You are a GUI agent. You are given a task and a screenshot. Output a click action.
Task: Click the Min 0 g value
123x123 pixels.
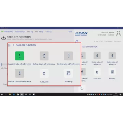coord(30,32)
